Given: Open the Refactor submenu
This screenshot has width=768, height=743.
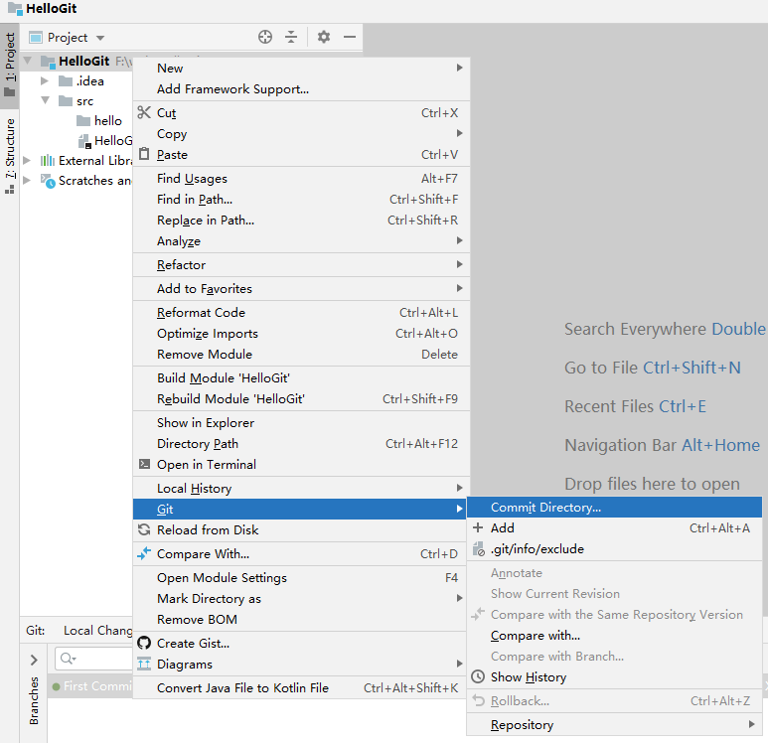Looking at the screenshot, I should [x=301, y=264].
